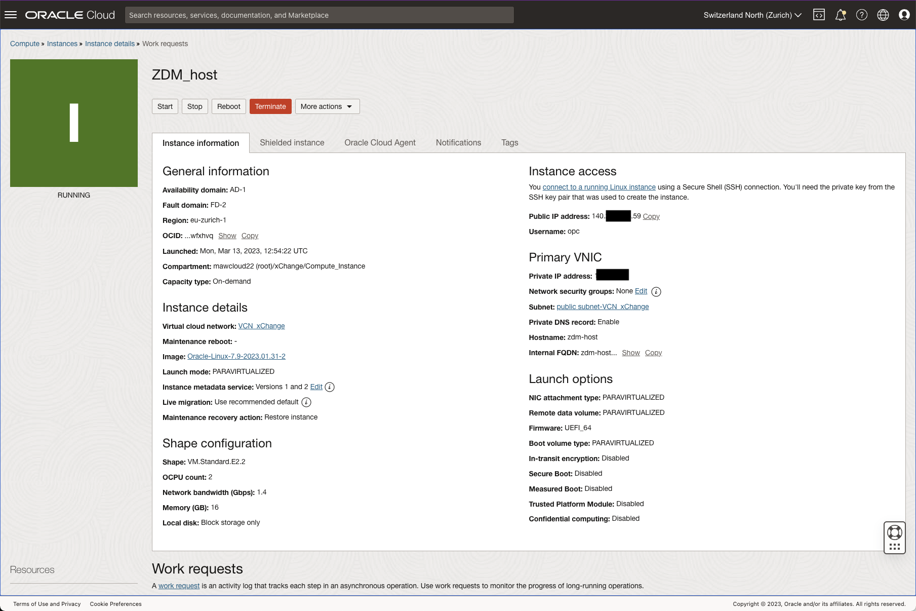Open Cloud Shell developer tools icon

click(819, 15)
